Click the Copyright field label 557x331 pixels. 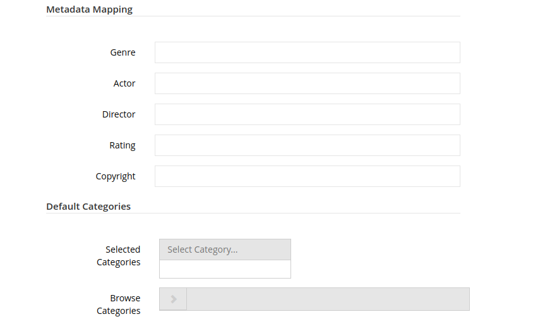116,176
